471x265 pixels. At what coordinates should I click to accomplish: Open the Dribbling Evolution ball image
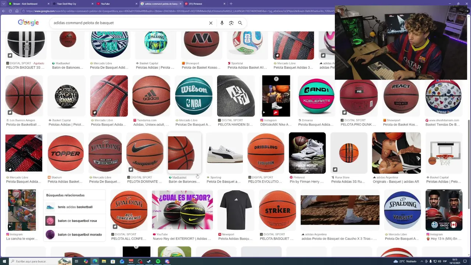coord(266,153)
